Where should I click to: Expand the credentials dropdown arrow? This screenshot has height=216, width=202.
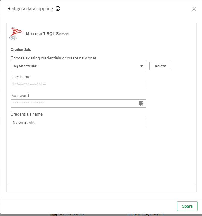tap(142, 66)
